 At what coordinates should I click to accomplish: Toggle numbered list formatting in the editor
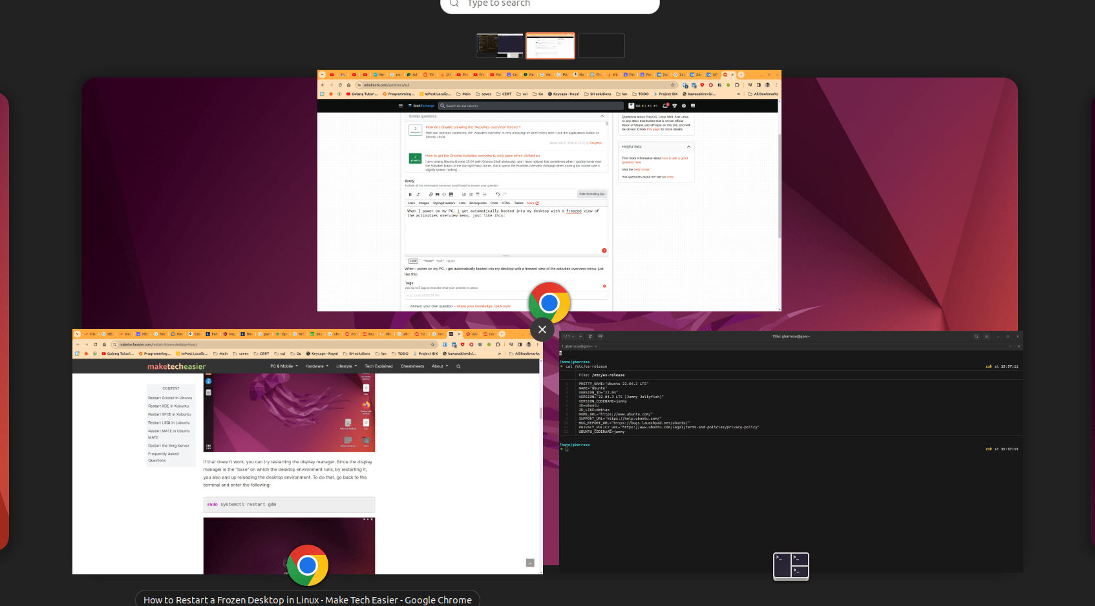[x=464, y=194]
